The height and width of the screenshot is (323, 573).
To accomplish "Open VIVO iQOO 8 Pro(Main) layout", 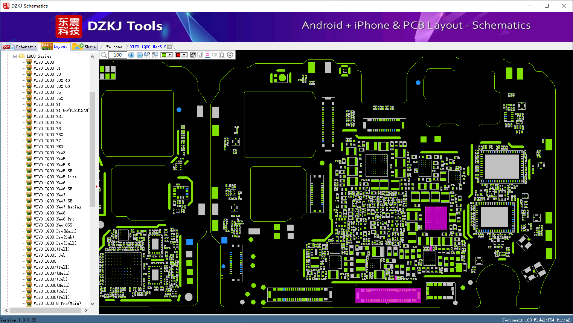I will pyautogui.click(x=57, y=303).
